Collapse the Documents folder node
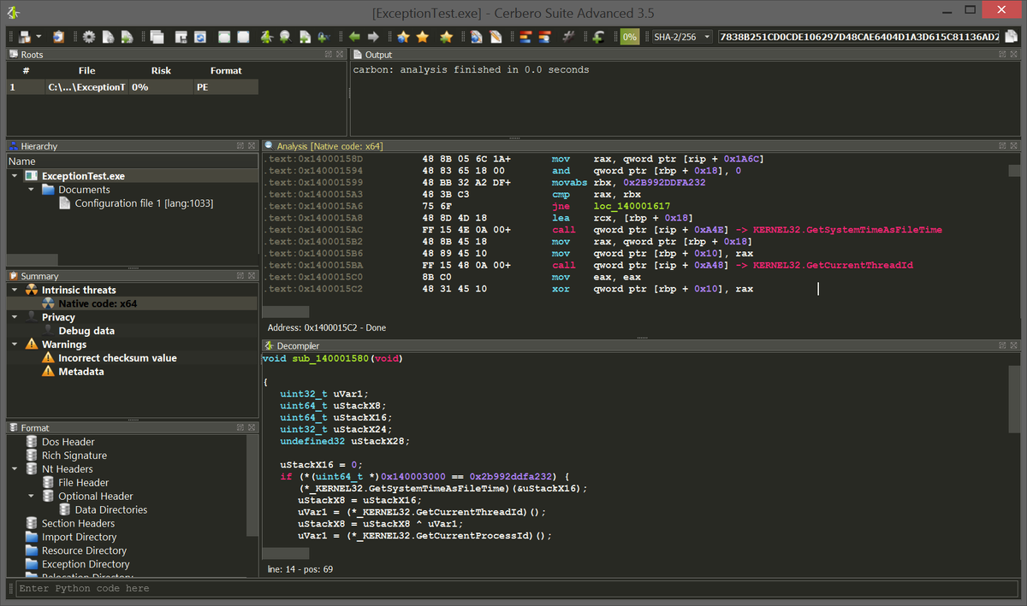1027x606 pixels. 31,190
